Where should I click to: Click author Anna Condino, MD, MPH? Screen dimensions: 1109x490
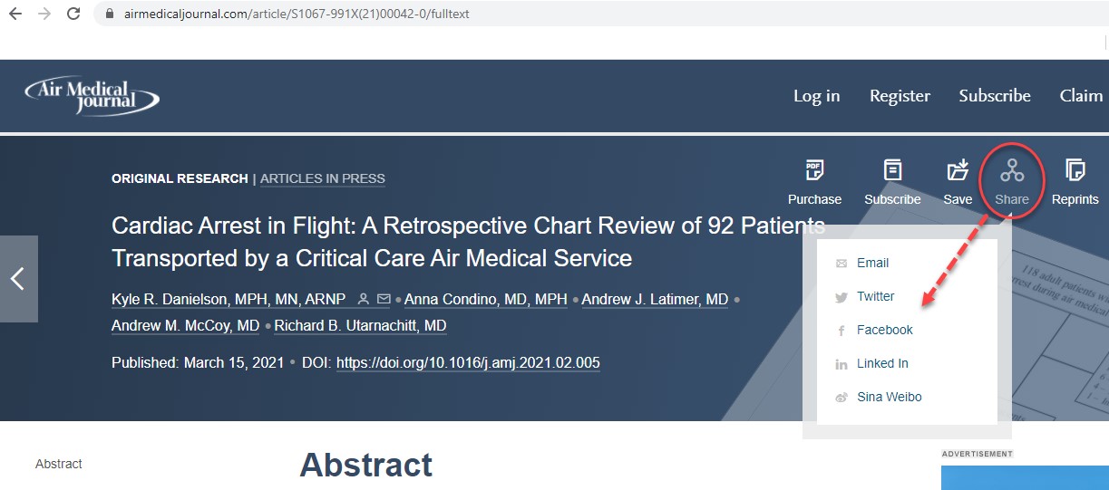[486, 299]
